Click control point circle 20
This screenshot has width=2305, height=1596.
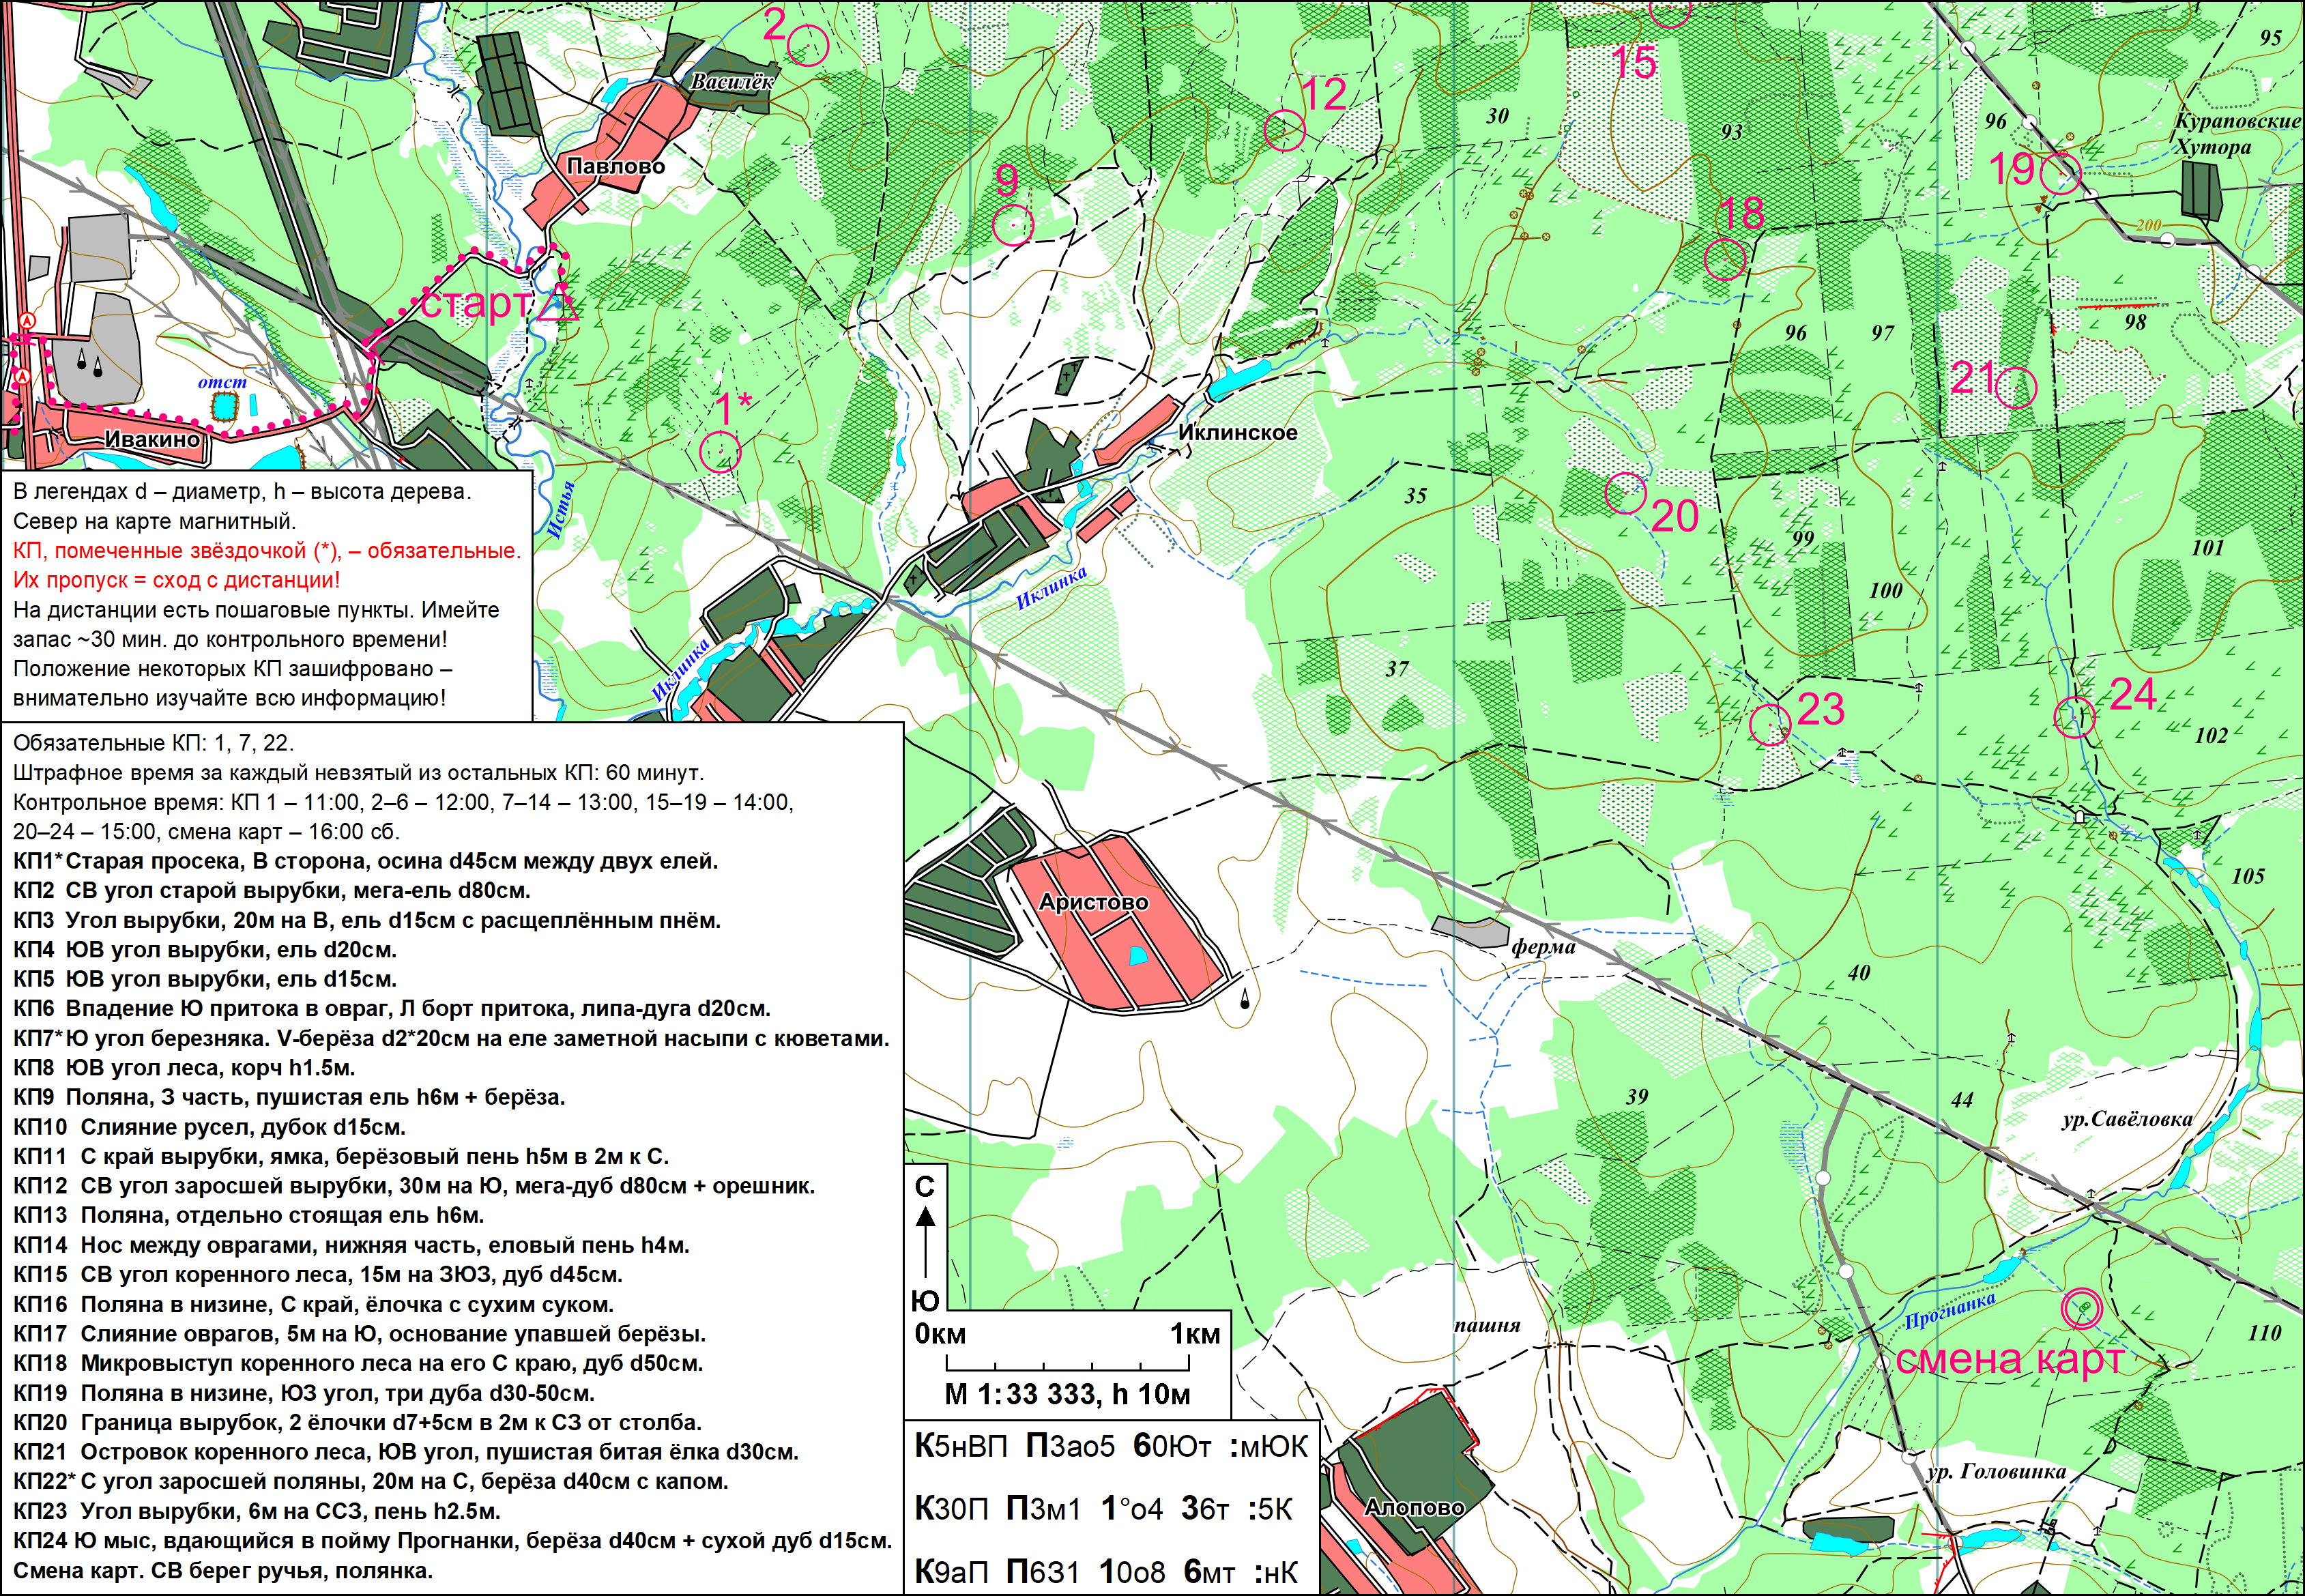point(1626,493)
